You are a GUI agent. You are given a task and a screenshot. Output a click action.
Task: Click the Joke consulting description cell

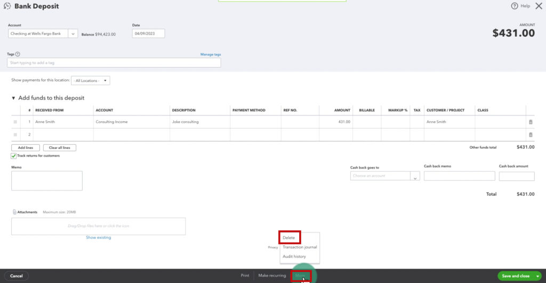pos(200,122)
